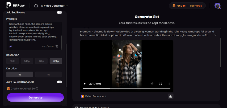The width and height of the screenshot is (227, 108).
Task: Select 1080p resolution
Action: (x=56, y=61)
